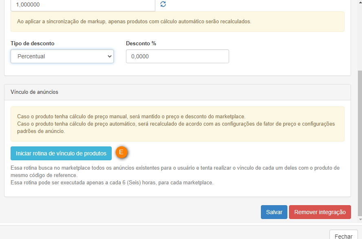Viewport: 362px width, 239px height.
Task: Click the vertical scrollbar thumb
Action: pyautogui.click(x=360, y=143)
